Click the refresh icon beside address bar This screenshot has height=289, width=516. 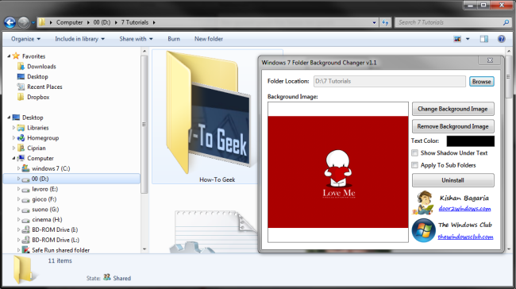tap(385, 22)
